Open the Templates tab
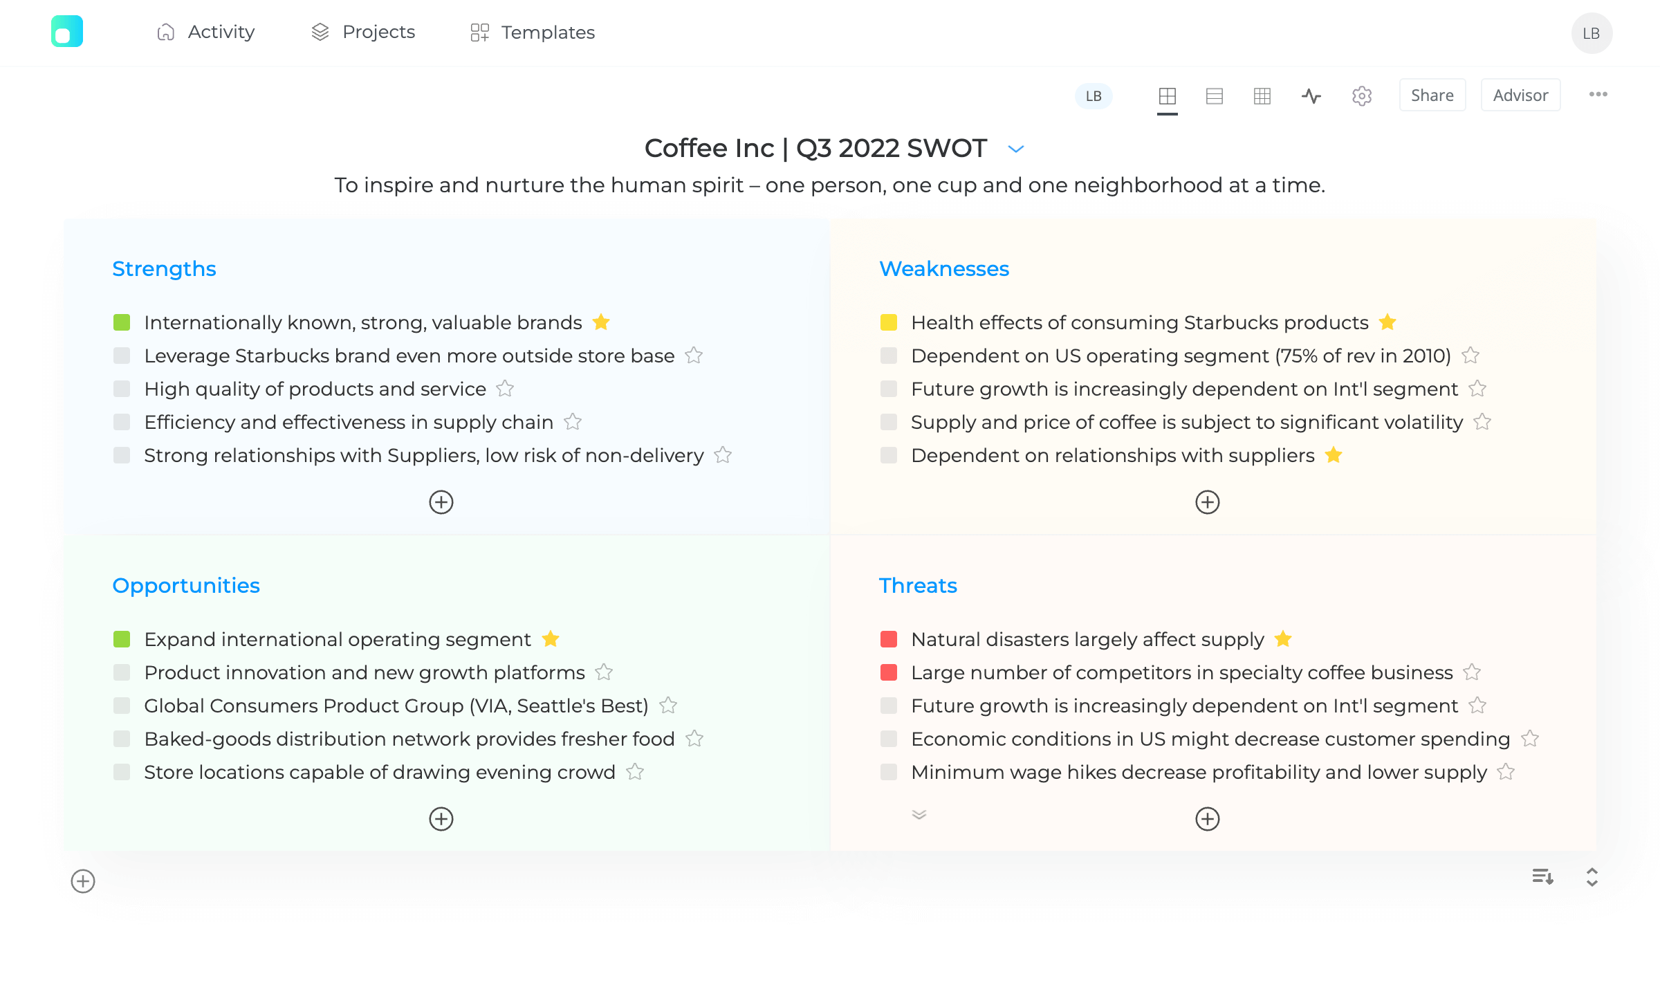 [533, 32]
